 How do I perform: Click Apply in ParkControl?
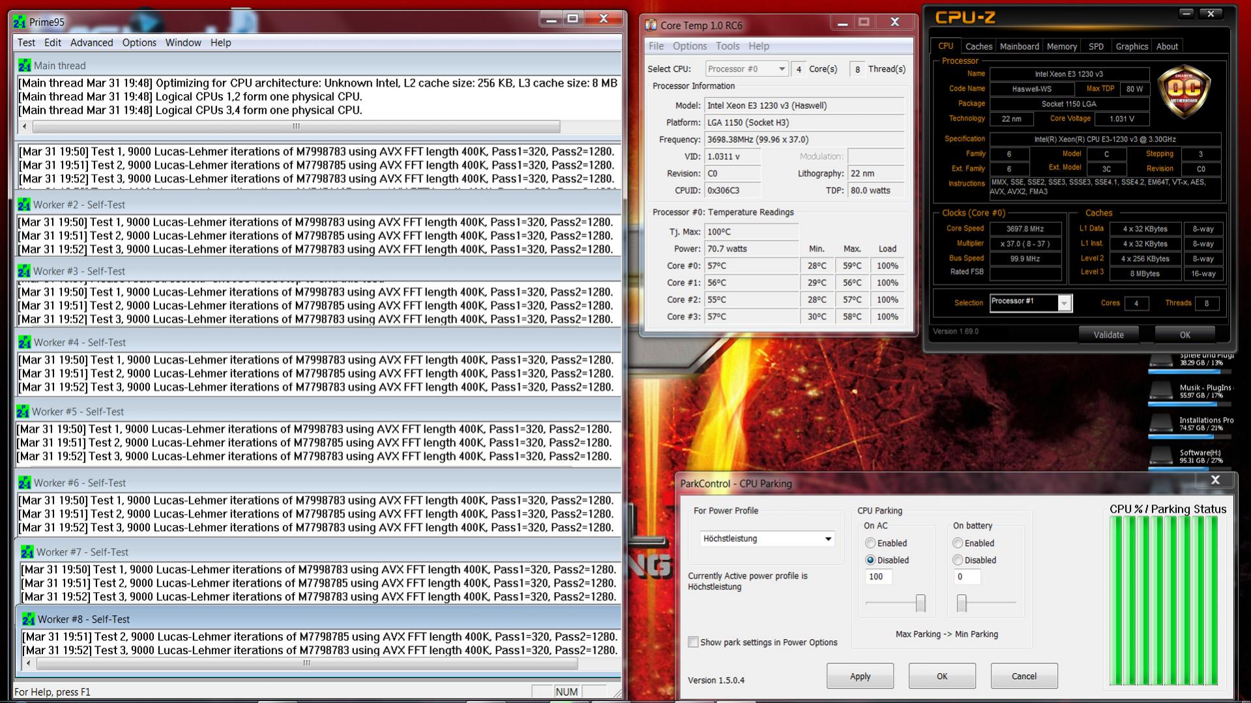[x=860, y=676]
